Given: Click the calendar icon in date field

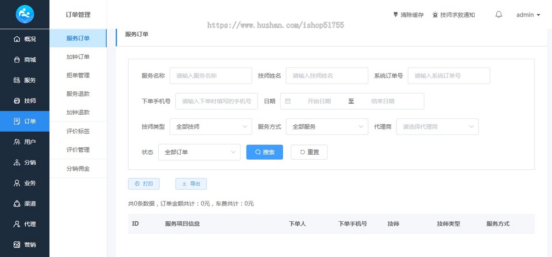Looking at the screenshot, I should (288, 101).
